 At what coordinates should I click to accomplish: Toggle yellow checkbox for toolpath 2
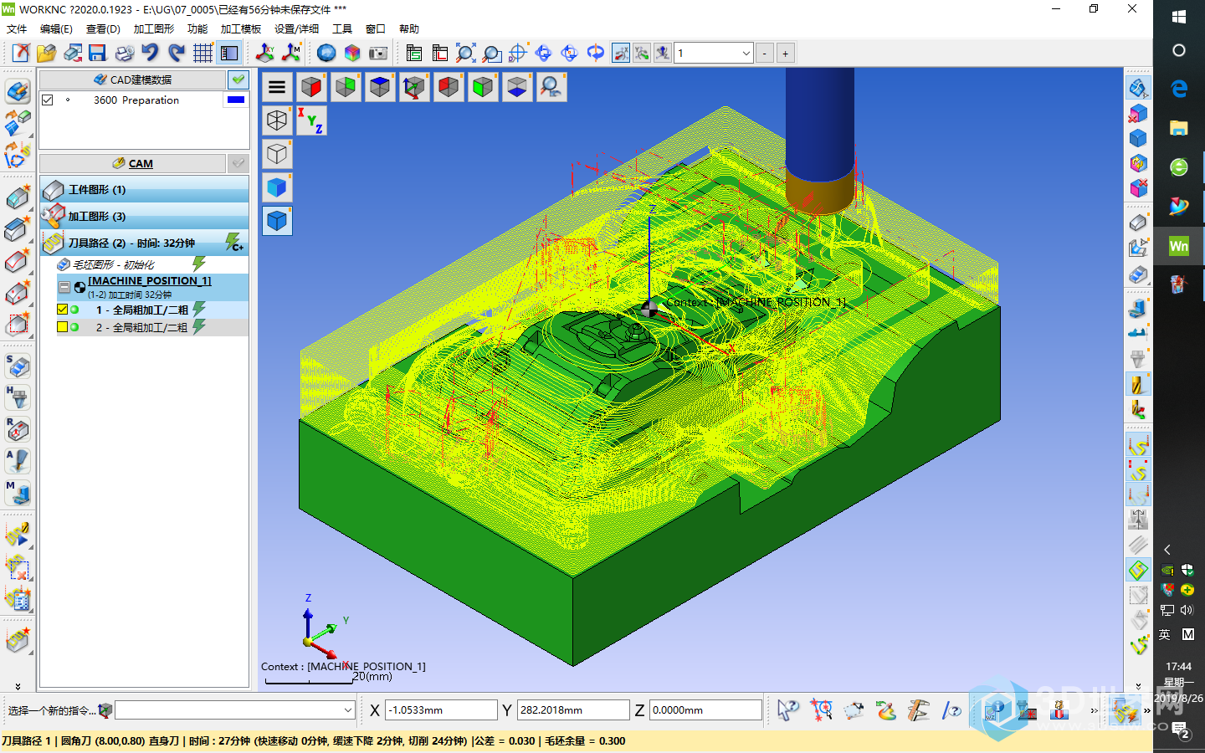click(x=62, y=327)
